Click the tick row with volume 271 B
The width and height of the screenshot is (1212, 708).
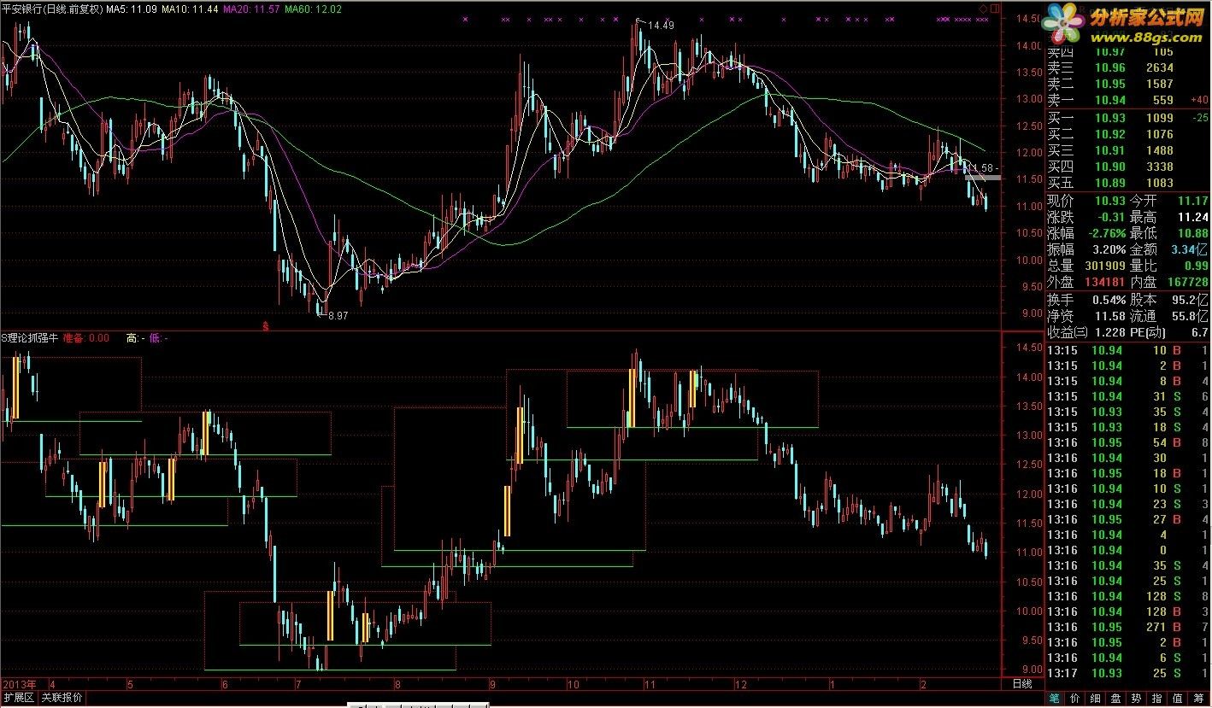click(x=1128, y=628)
